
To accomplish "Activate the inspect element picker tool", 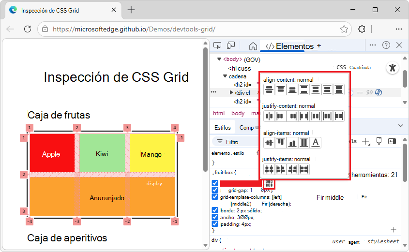I will click(x=217, y=45).
